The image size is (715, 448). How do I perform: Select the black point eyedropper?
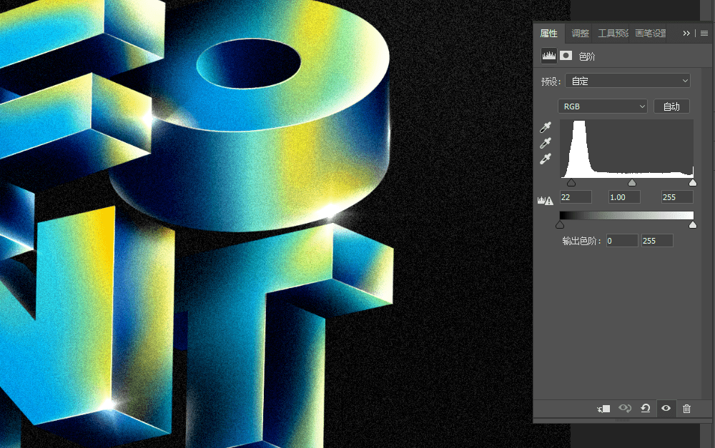pyautogui.click(x=546, y=127)
